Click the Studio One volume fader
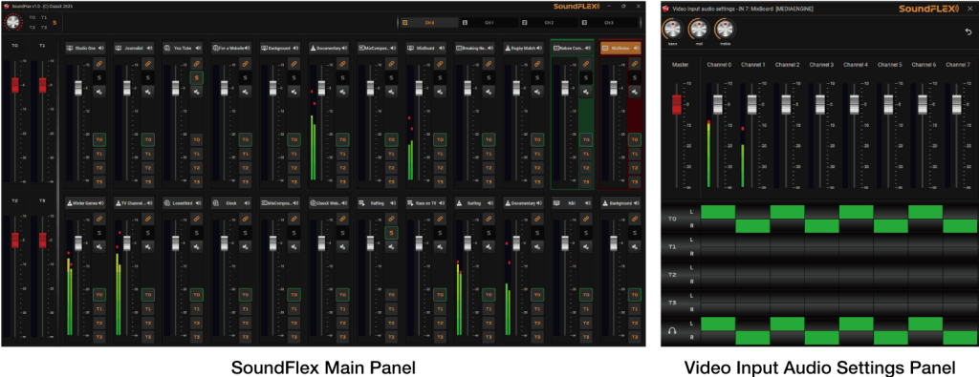 (78, 88)
